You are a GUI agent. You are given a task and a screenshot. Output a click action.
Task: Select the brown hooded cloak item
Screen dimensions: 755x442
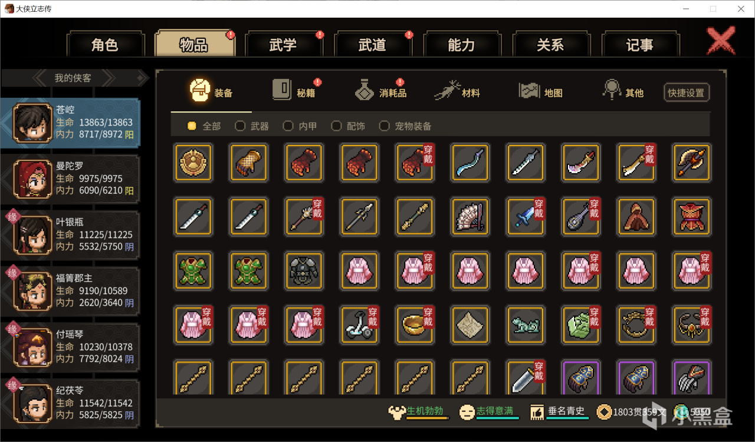coord(636,216)
